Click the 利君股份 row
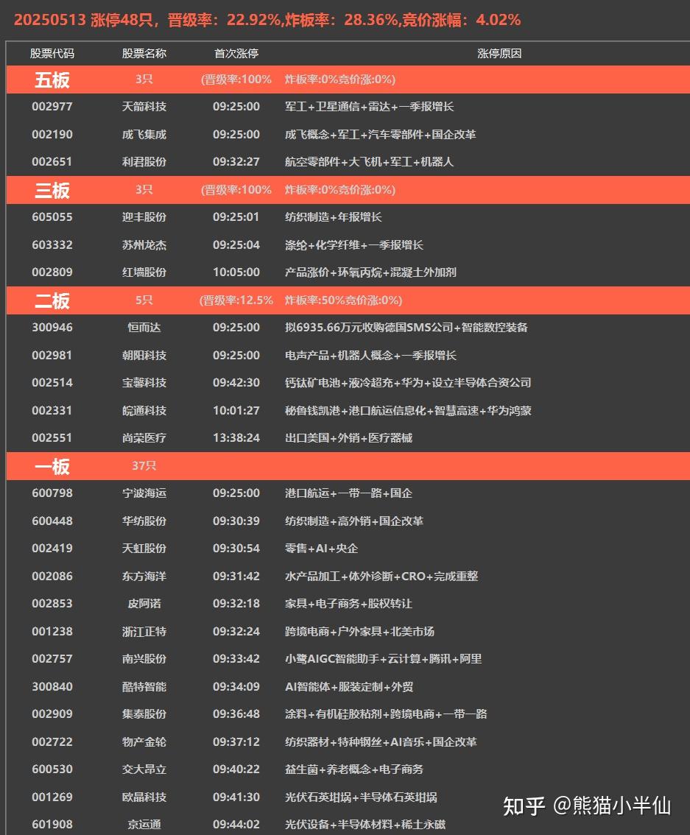The height and width of the screenshot is (835, 690). click(x=144, y=162)
